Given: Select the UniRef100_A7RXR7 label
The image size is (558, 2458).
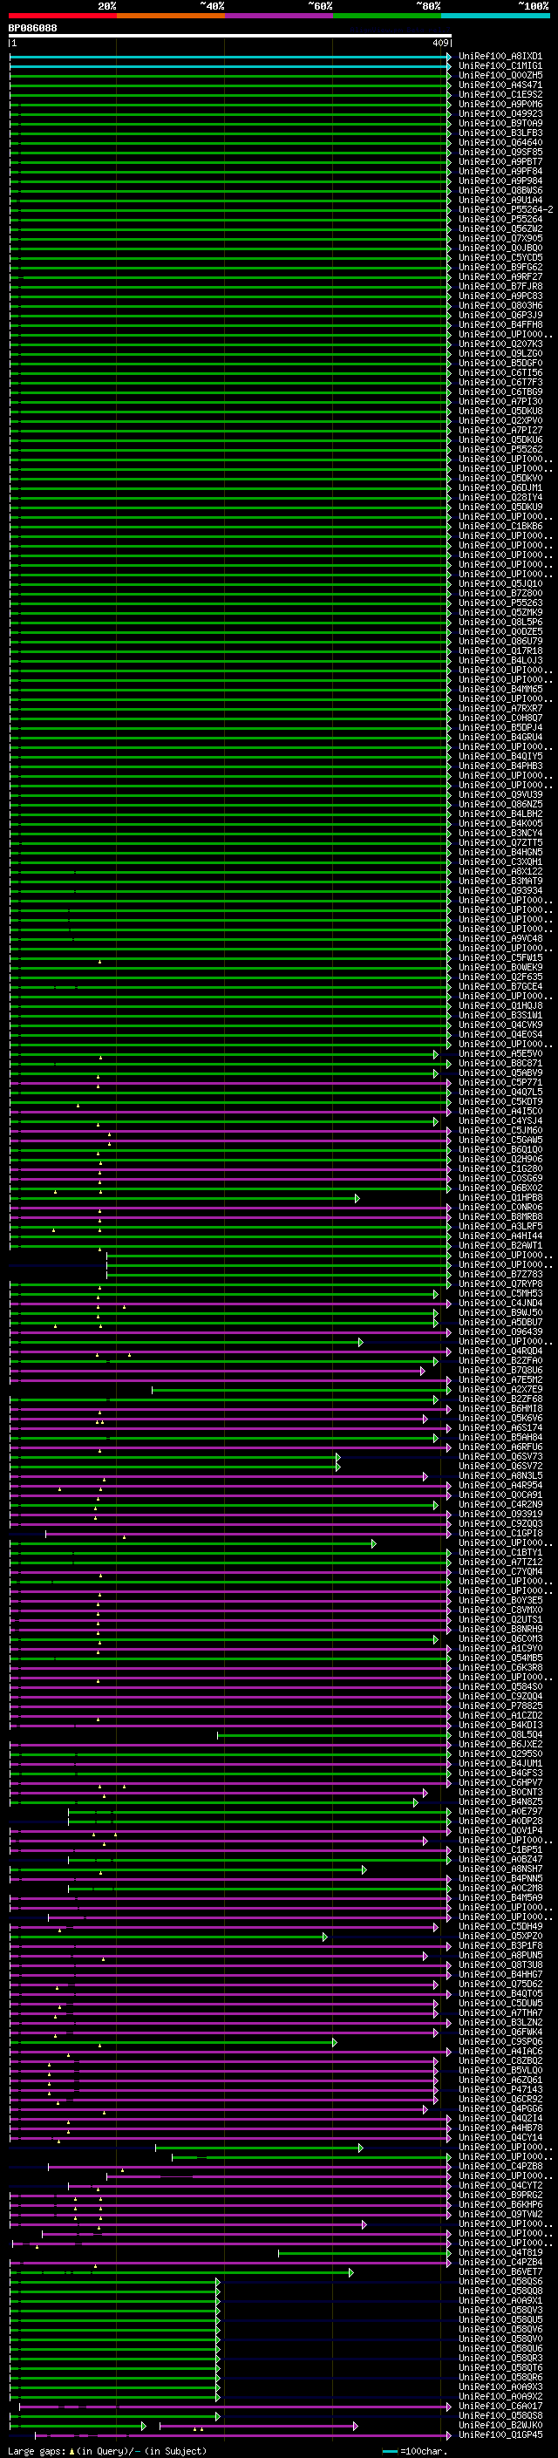Looking at the screenshot, I should [500, 709].
